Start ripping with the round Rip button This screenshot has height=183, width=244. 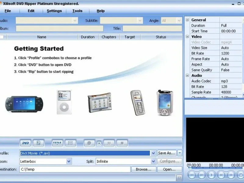pyautogui.click(x=89, y=143)
